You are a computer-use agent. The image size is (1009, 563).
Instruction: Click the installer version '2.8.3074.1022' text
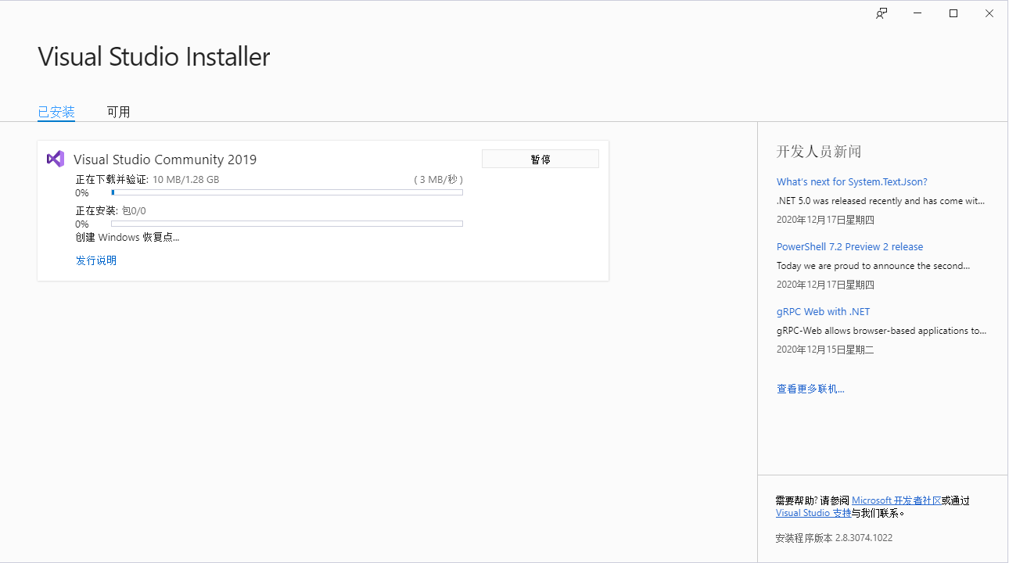864,538
